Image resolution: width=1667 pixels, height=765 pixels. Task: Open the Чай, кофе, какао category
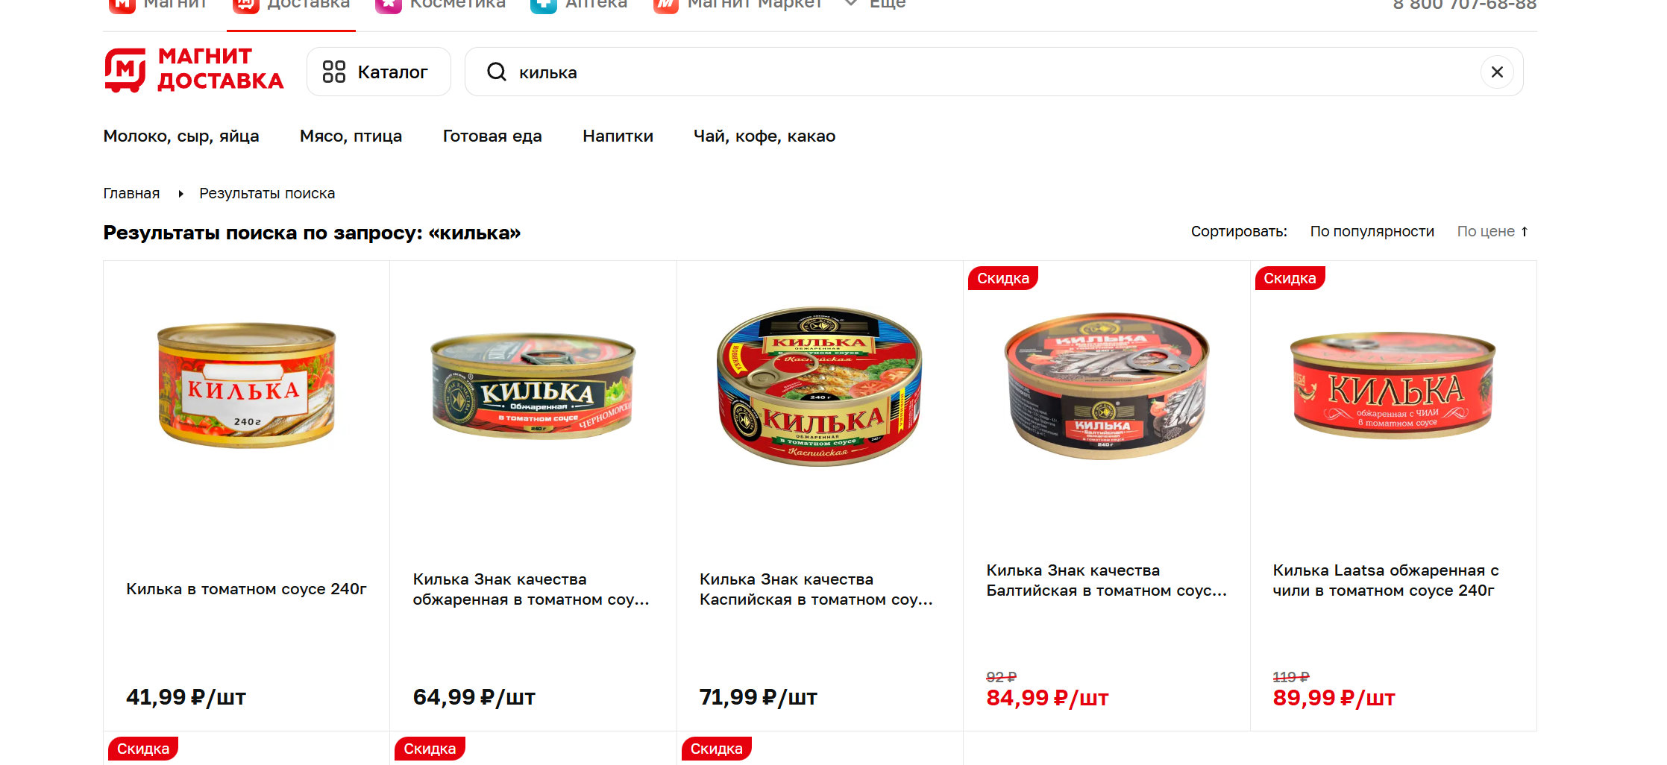tap(765, 136)
